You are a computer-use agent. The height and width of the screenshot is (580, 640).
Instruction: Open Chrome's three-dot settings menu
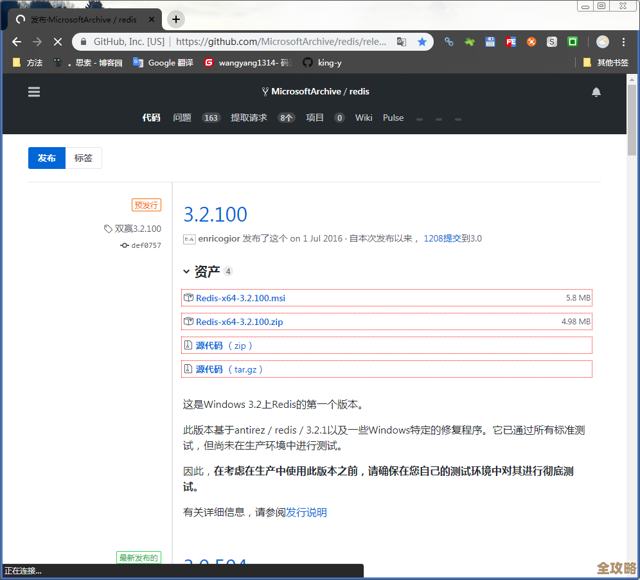[623, 41]
